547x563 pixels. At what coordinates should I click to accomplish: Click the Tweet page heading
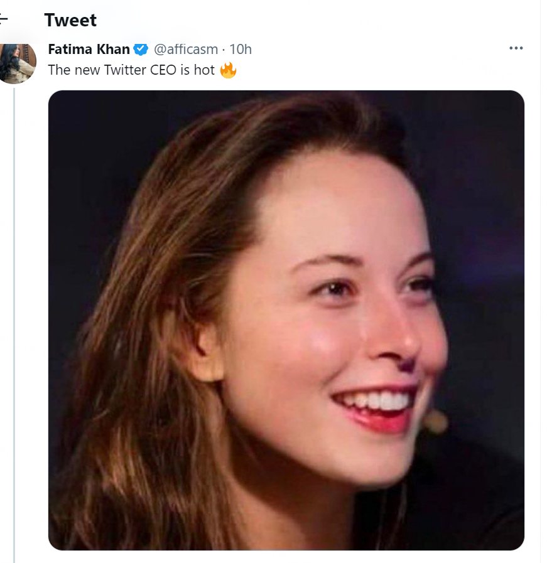(x=70, y=20)
